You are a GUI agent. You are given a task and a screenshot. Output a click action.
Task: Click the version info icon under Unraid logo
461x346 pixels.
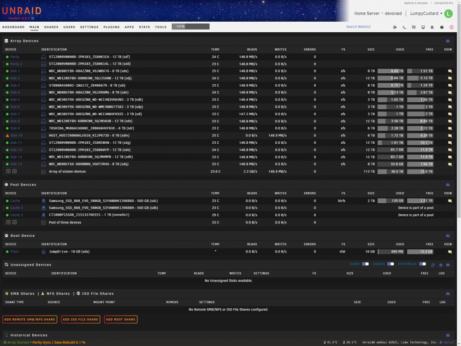[x=33, y=18]
